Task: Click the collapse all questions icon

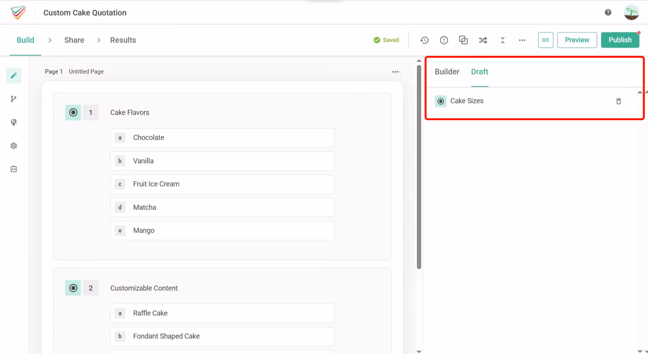Action: click(x=503, y=40)
